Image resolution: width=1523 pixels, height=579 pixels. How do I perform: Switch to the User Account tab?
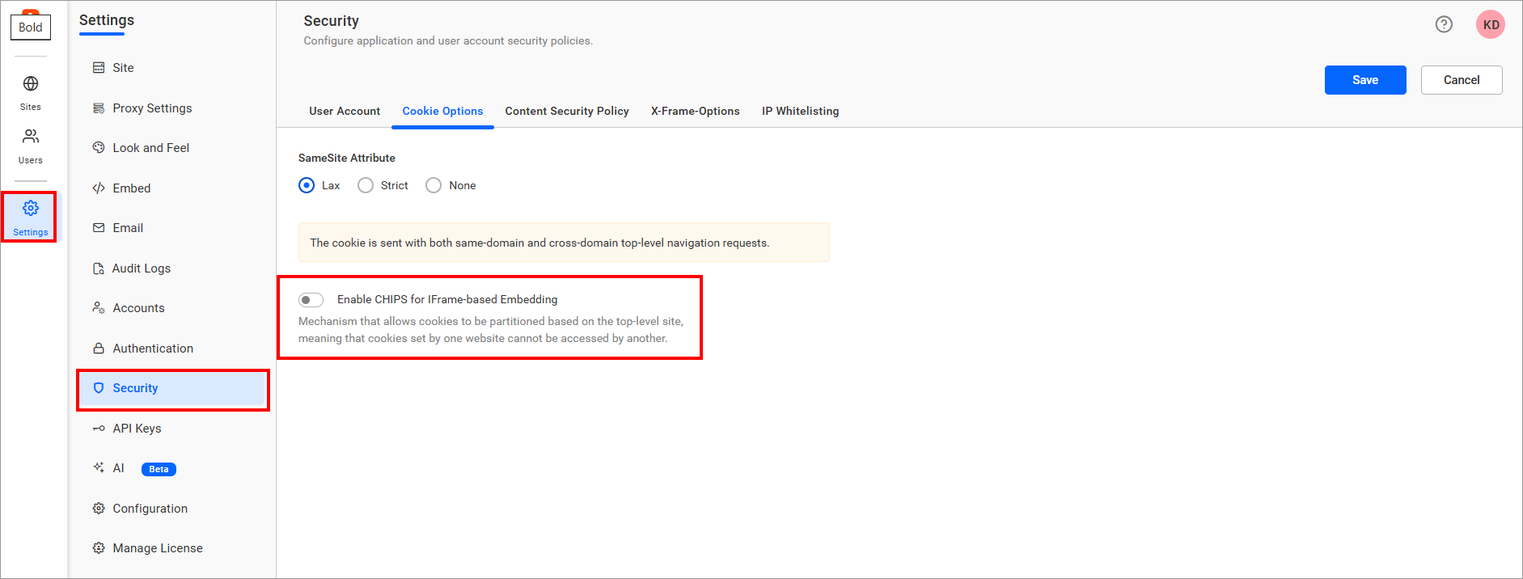(x=345, y=112)
